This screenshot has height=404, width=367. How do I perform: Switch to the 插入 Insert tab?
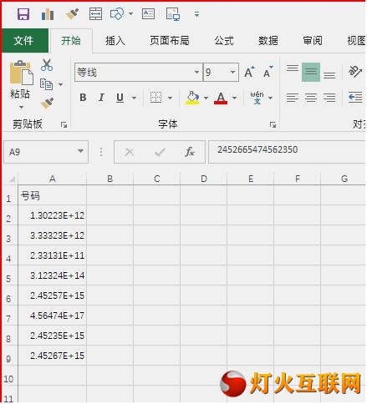[115, 41]
